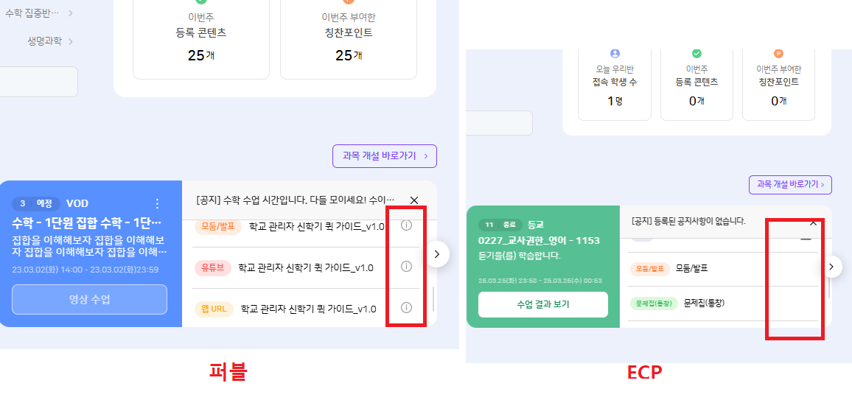Click the 퍼블 content list scrollbar

433,299
